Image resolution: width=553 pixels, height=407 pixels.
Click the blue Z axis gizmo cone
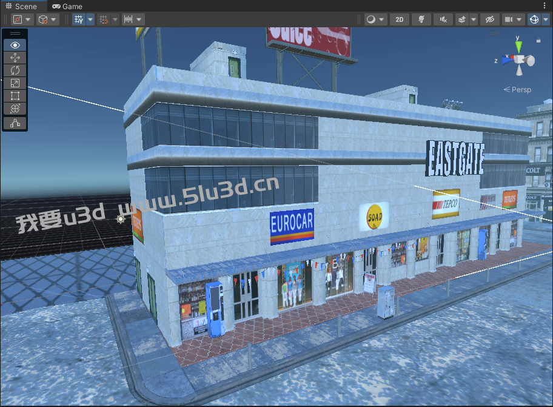click(507, 61)
